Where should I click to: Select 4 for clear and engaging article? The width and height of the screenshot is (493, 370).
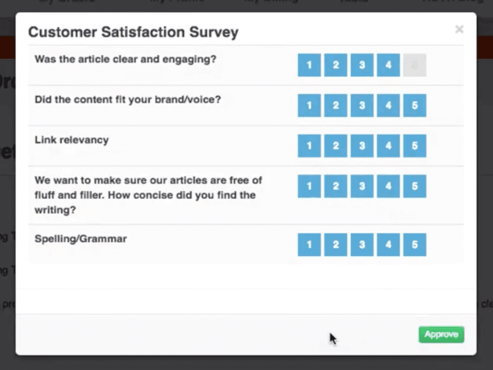tap(388, 65)
